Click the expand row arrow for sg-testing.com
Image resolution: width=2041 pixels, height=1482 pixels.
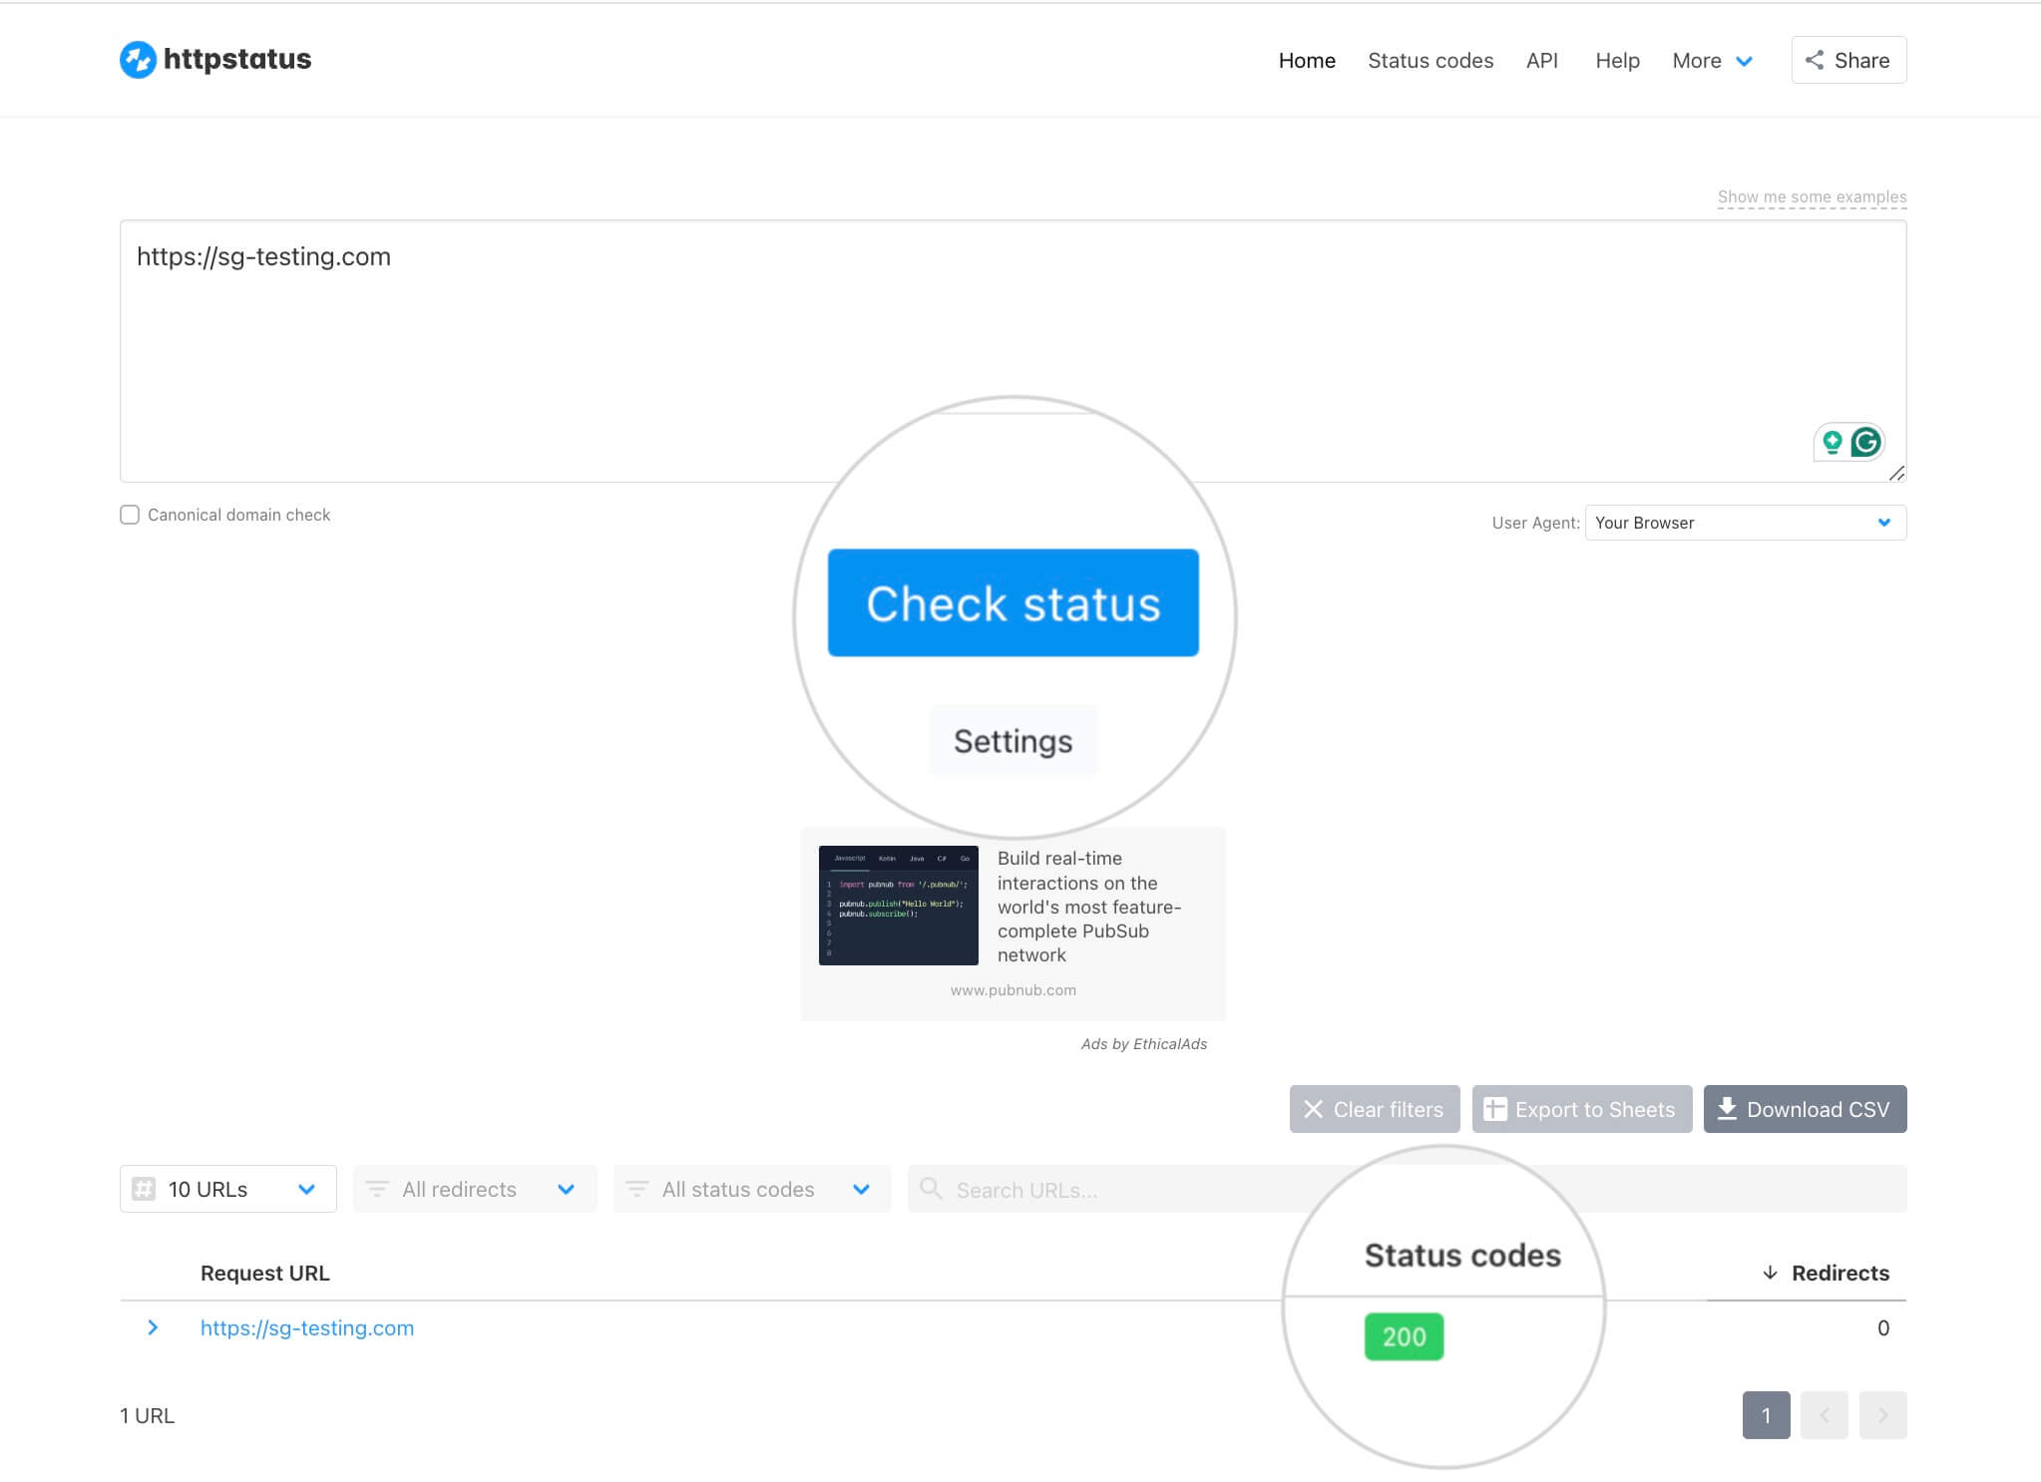[154, 1328]
